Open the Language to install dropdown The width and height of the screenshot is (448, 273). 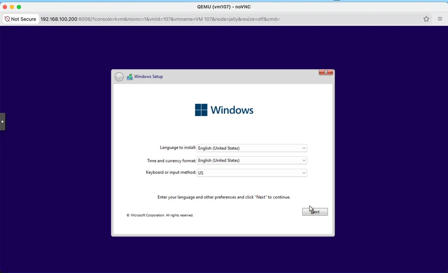tap(252, 148)
